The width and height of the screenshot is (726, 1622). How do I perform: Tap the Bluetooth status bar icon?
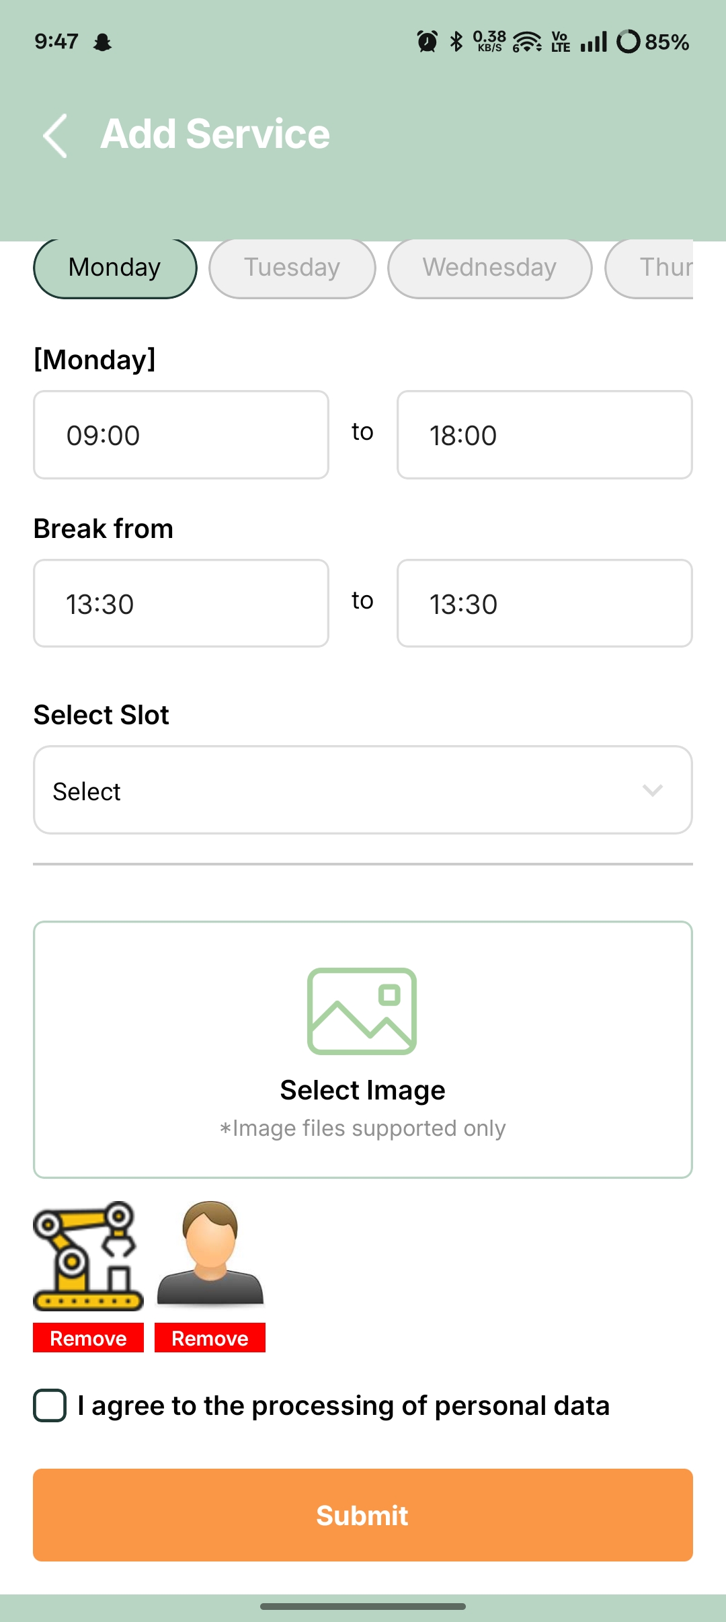click(456, 42)
